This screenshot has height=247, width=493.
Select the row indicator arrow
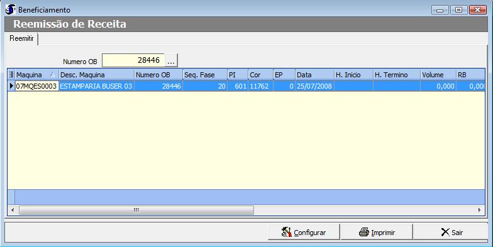(11, 86)
